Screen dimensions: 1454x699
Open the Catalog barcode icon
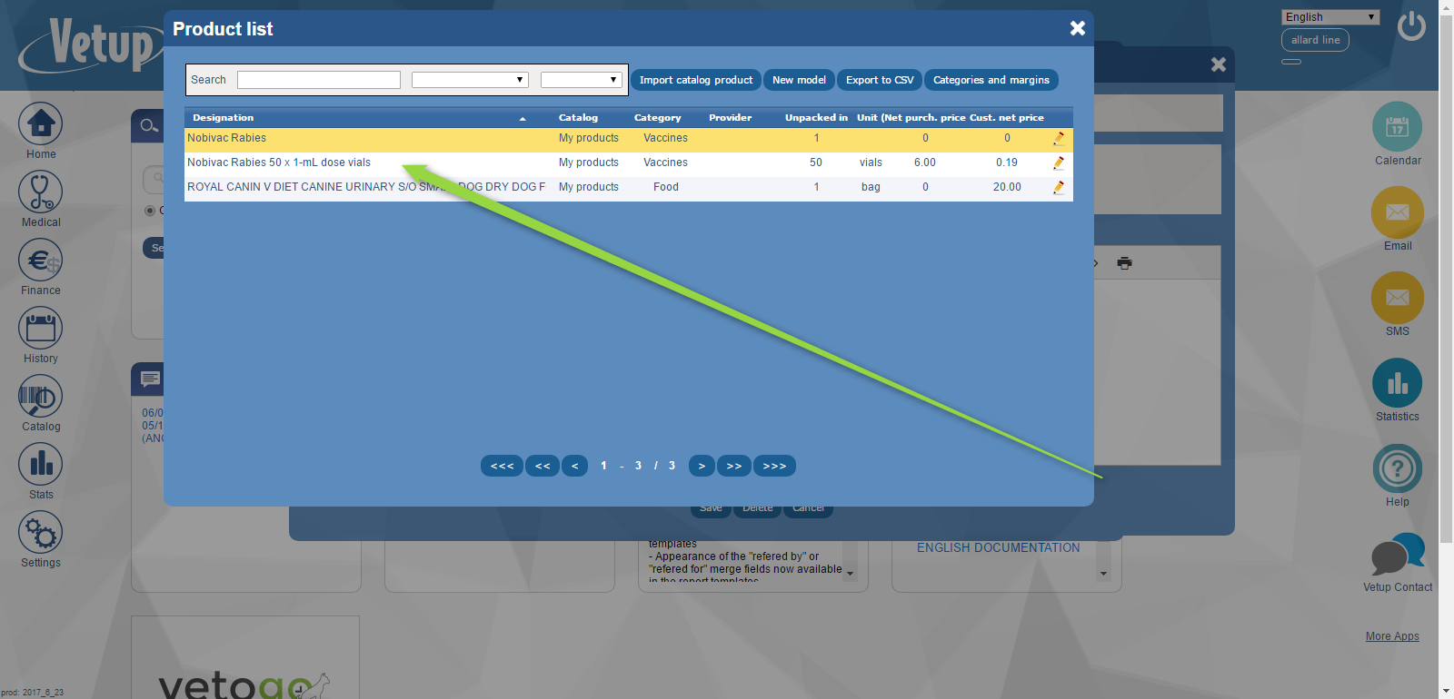(x=41, y=397)
